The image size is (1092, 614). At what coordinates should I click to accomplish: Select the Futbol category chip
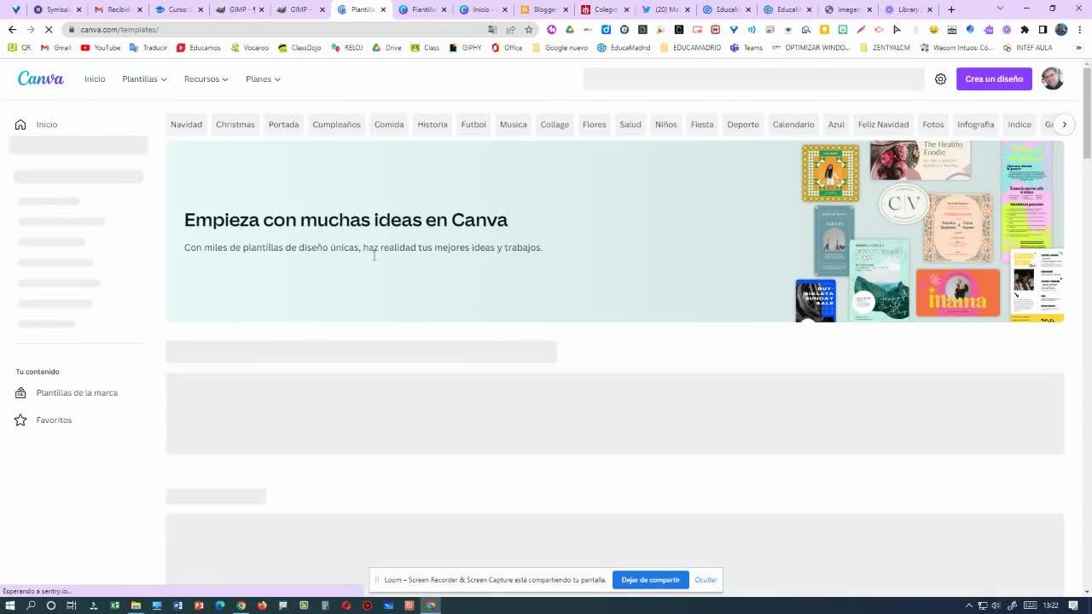coord(473,125)
